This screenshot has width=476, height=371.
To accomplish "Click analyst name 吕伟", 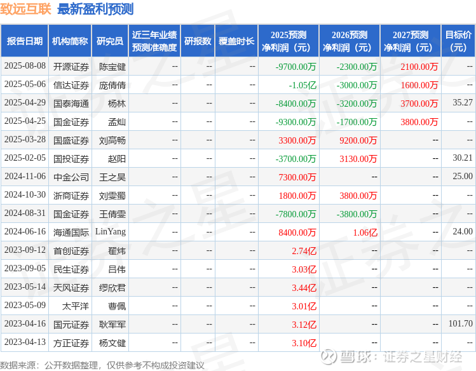I will click(x=117, y=269).
